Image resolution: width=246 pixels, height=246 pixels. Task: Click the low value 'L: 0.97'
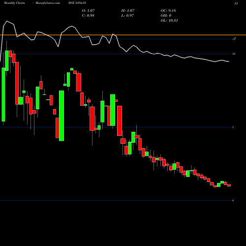coord(127,16)
